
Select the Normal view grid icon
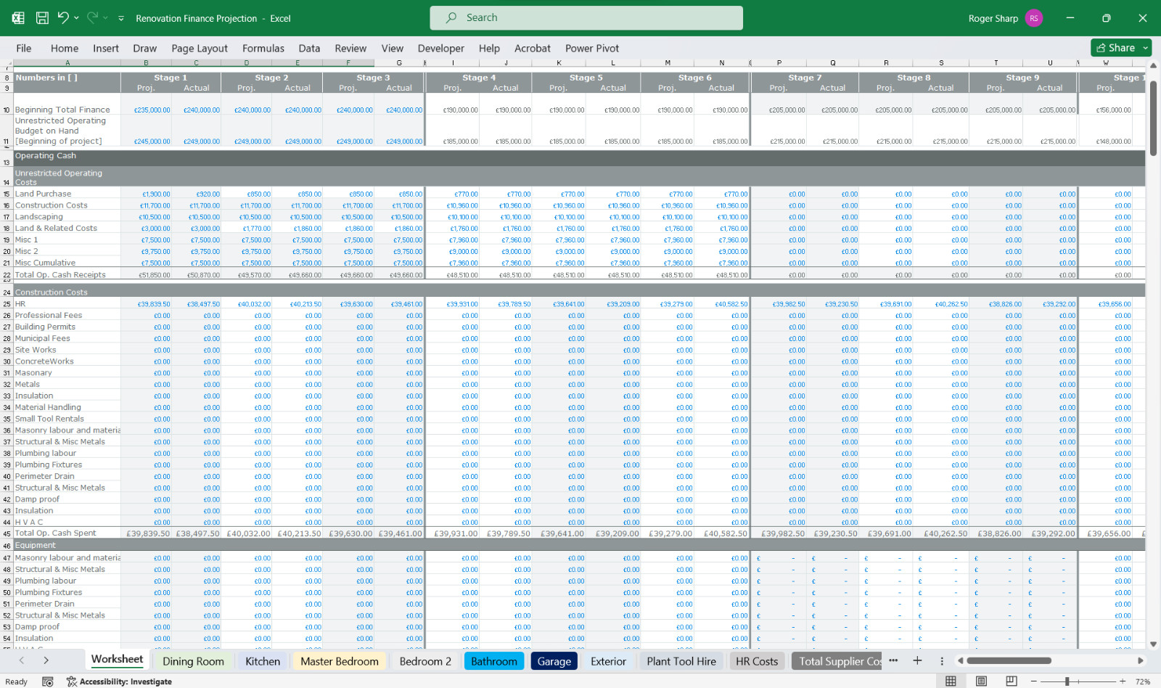pos(951,681)
